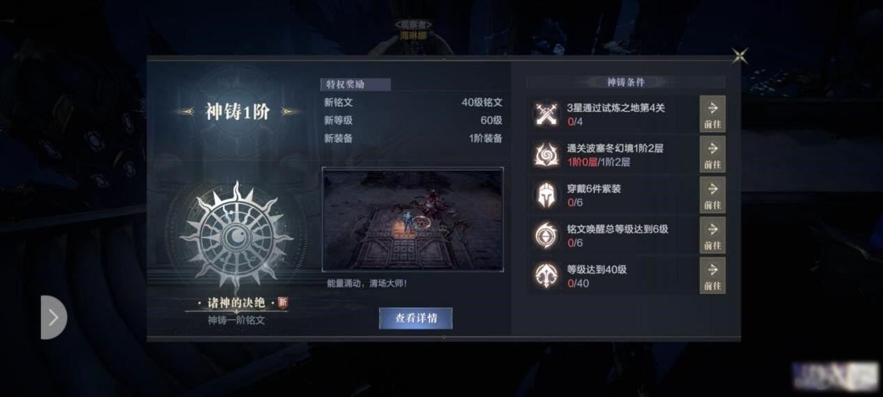Select the 神铸条件 header
This screenshot has height=397, width=883.
[x=626, y=82]
